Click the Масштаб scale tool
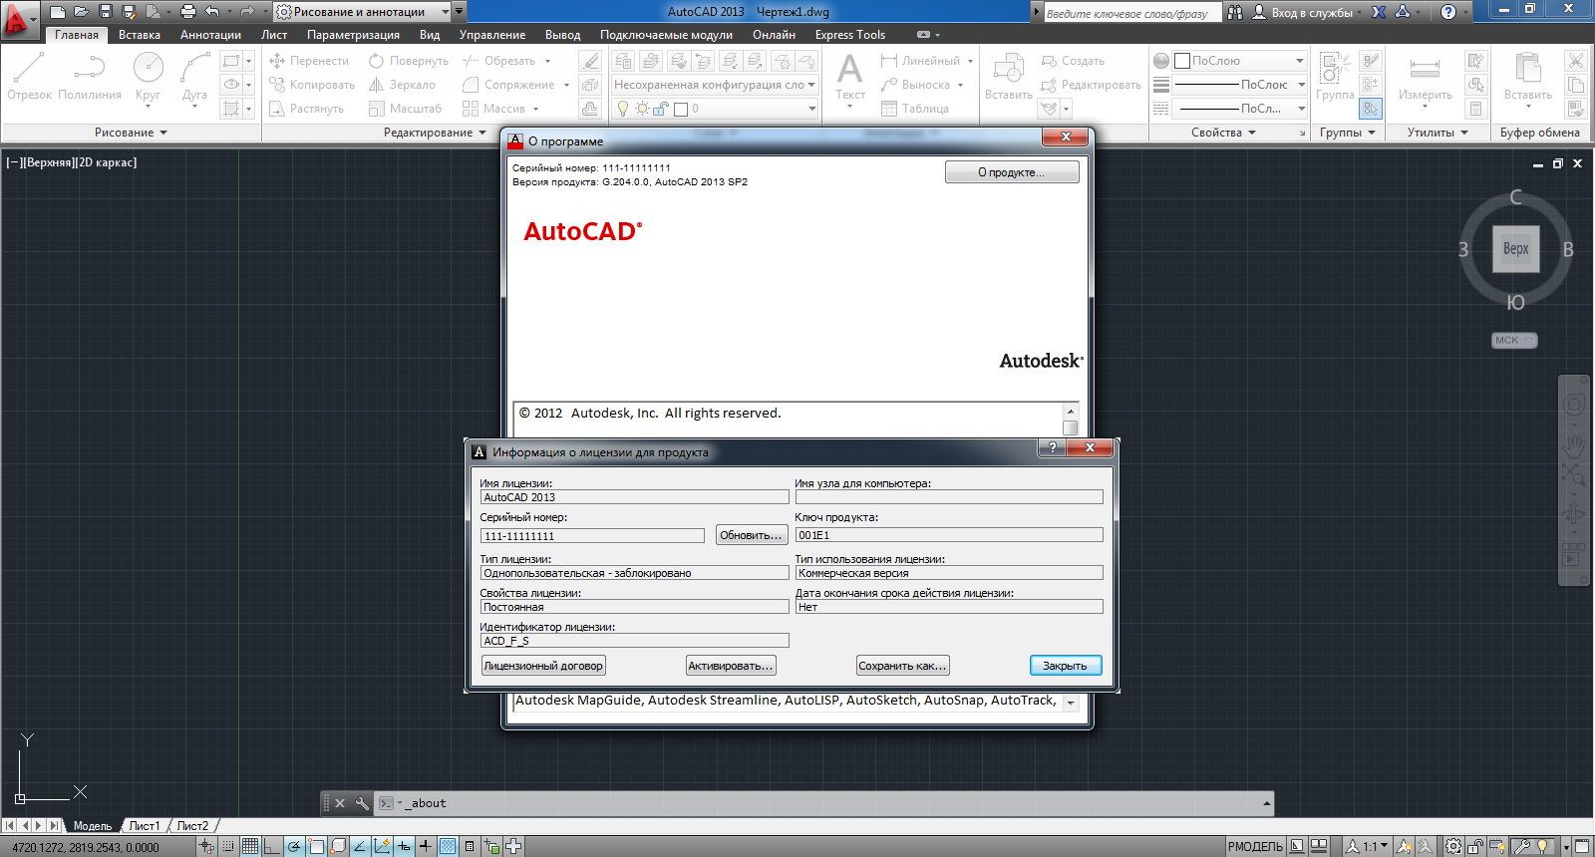This screenshot has width=1595, height=857. pyautogui.click(x=405, y=109)
